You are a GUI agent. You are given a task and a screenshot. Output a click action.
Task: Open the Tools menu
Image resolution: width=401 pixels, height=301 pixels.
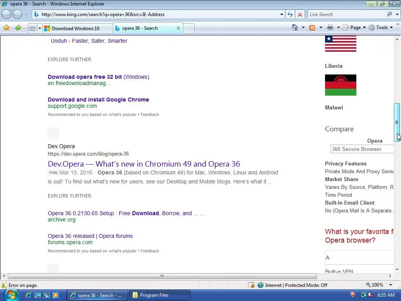click(x=381, y=27)
